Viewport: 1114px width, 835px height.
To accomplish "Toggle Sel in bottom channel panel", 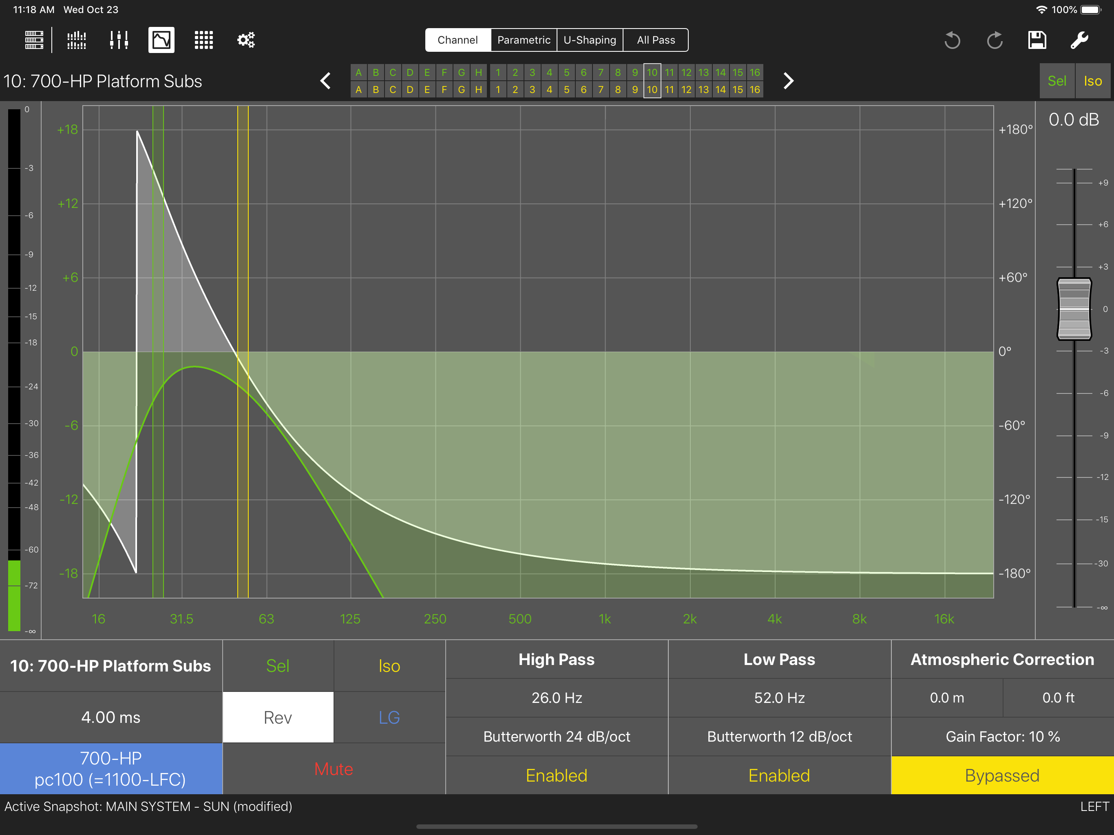I will click(x=278, y=665).
